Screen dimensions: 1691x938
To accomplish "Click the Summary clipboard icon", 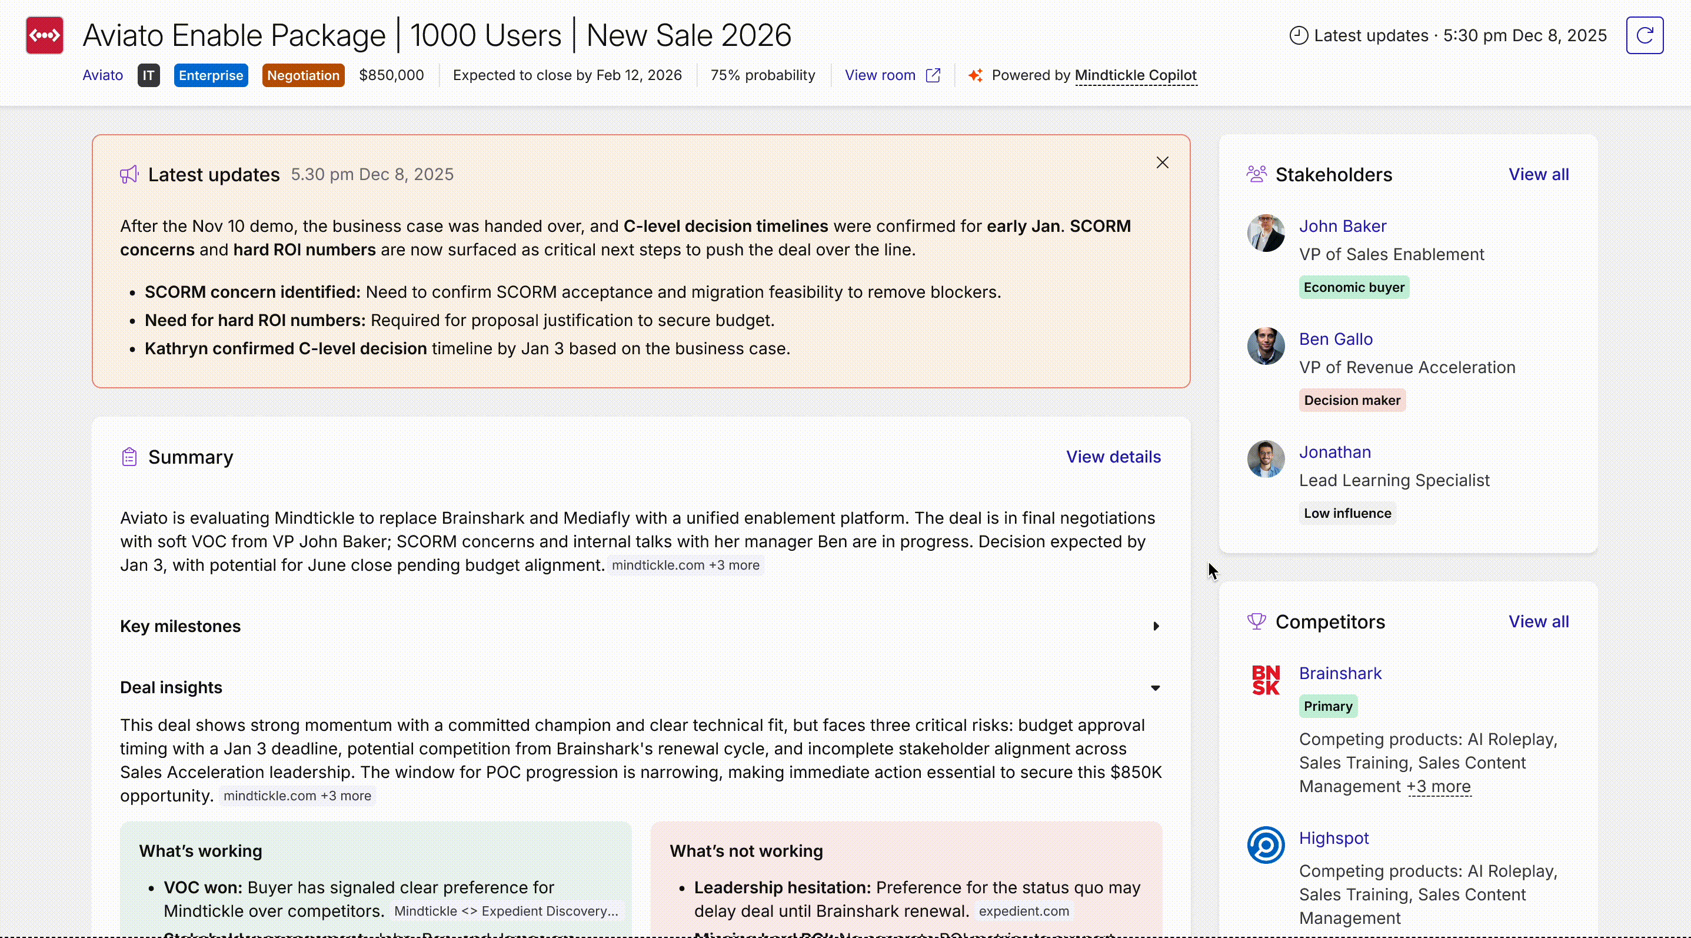I will [x=129, y=457].
